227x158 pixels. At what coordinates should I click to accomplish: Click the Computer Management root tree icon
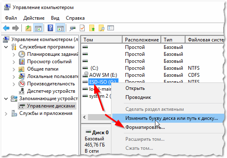click(6, 39)
